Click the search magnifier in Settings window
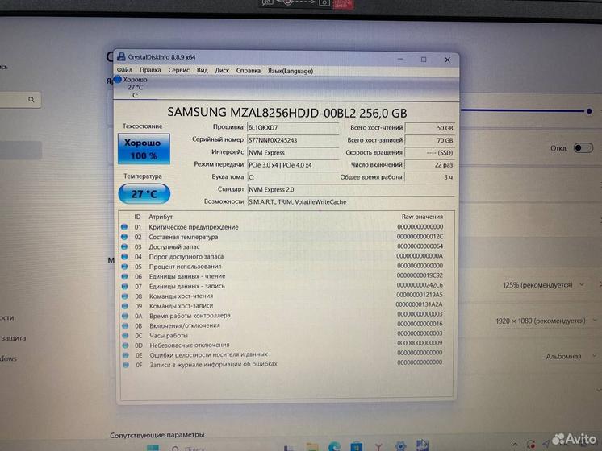The image size is (602, 451). (31, 100)
